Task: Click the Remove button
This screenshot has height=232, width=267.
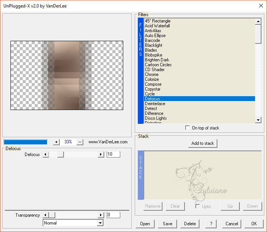Action: tap(153, 206)
